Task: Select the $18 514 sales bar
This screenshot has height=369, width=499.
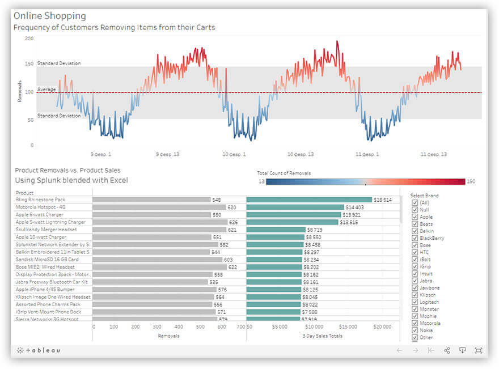Action: pos(309,200)
